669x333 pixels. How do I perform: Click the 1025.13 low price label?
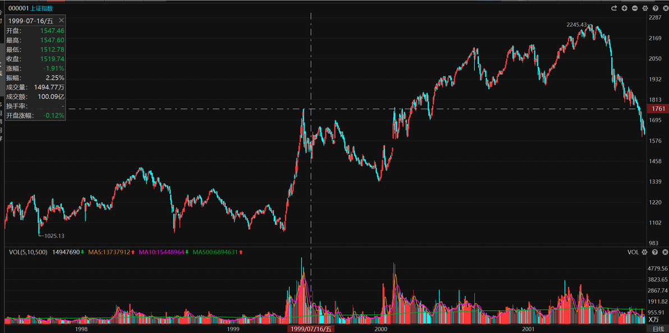click(x=54, y=236)
